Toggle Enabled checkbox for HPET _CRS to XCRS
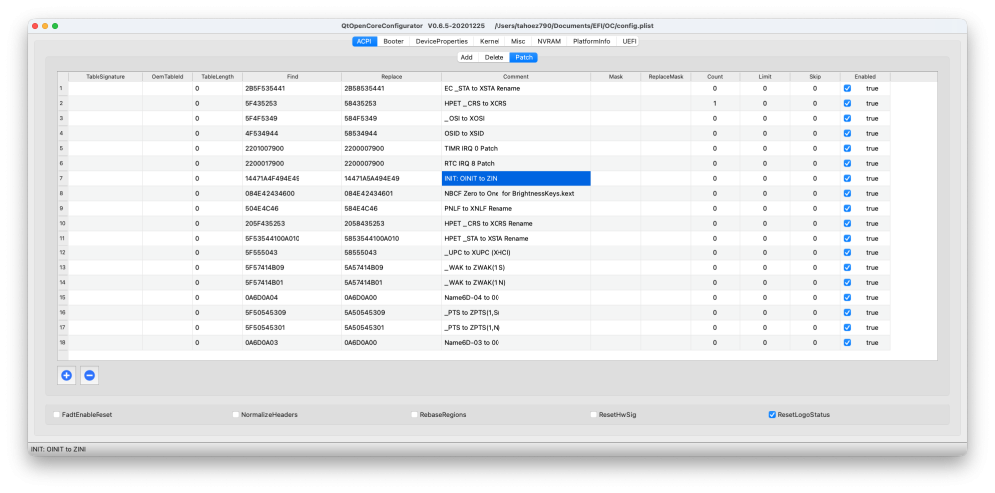 point(847,104)
